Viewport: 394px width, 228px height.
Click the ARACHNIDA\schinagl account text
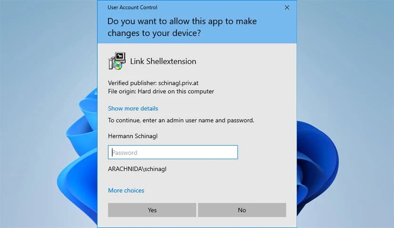(137, 169)
